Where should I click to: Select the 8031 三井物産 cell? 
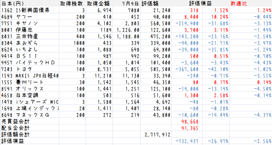click(20, 37)
